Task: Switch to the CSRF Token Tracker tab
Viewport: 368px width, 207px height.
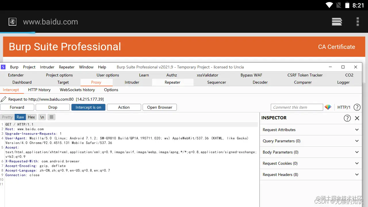Action: [x=305, y=75]
